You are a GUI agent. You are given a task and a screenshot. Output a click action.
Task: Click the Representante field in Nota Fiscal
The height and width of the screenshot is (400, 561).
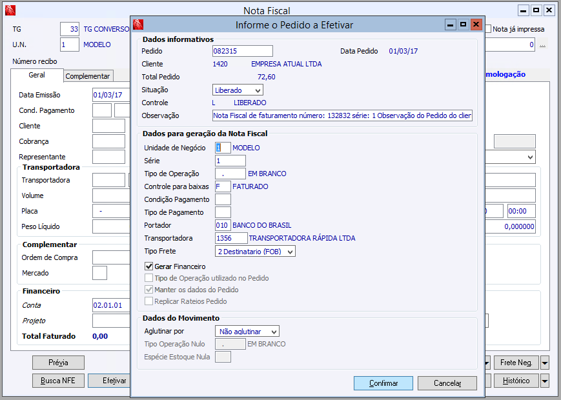[x=108, y=157]
